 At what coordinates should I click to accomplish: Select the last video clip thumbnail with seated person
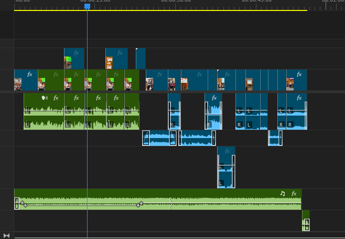(290, 84)
